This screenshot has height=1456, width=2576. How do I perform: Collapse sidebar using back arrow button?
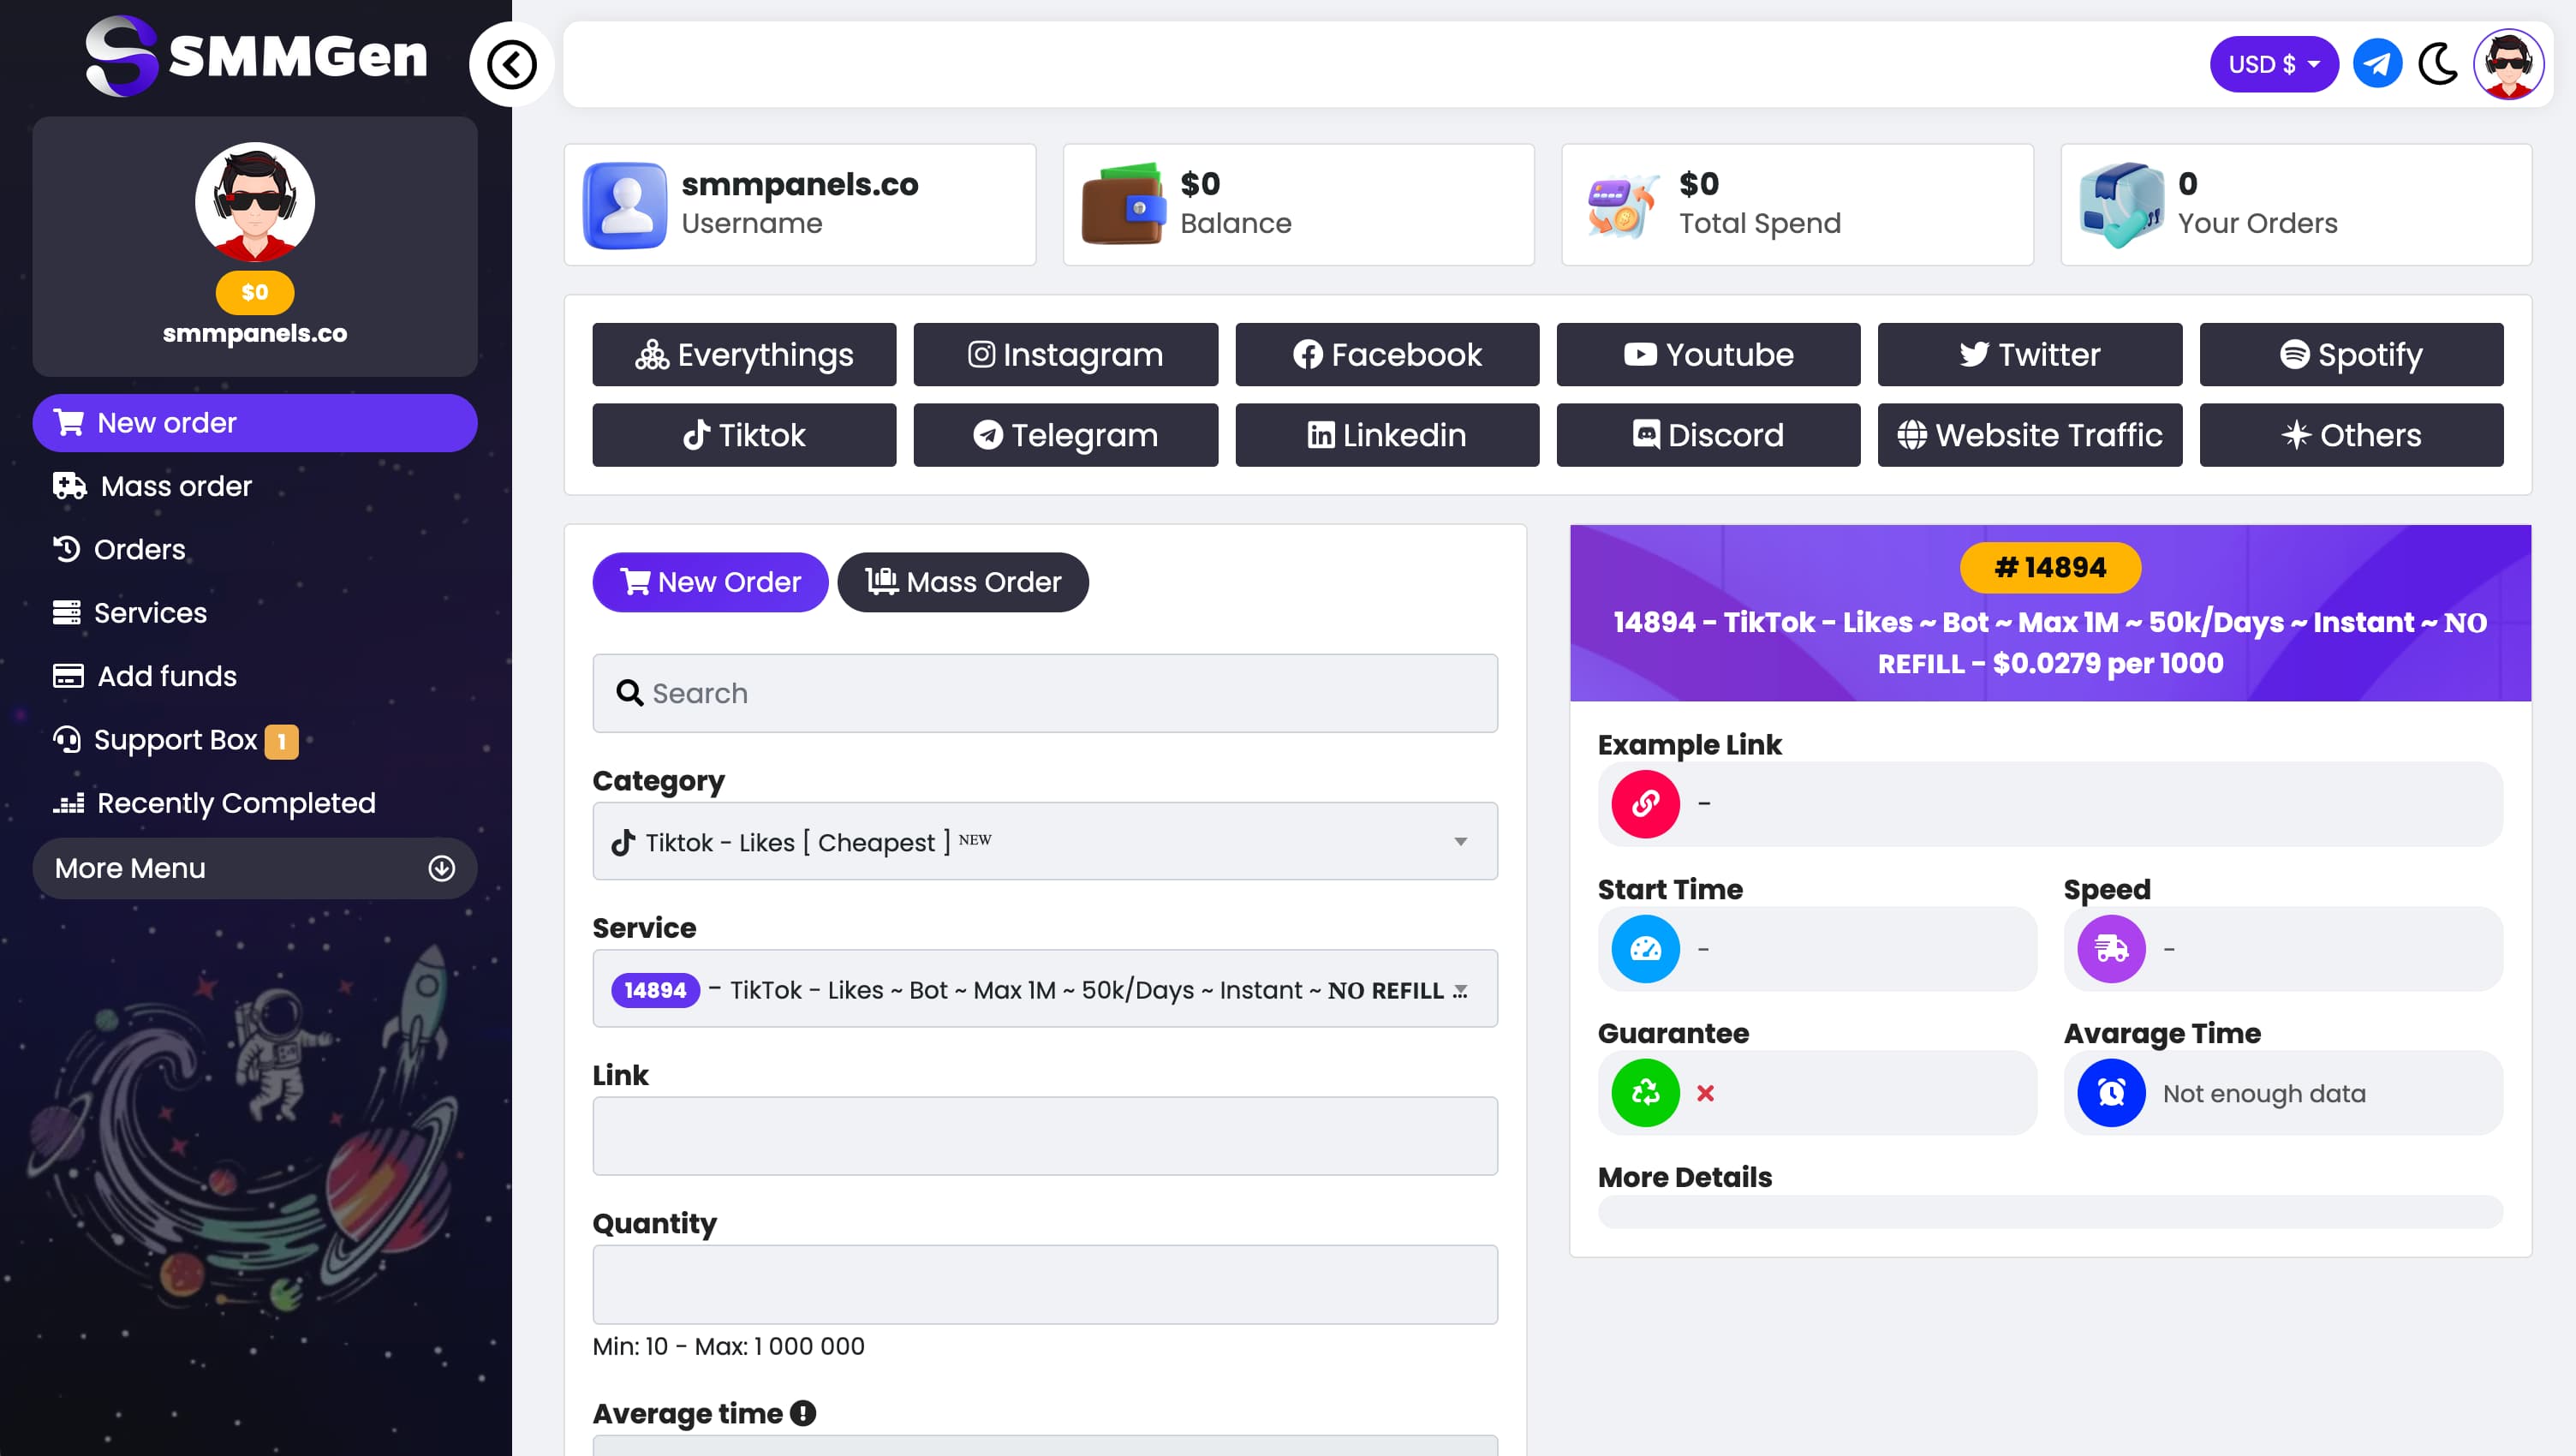point(512,65)
